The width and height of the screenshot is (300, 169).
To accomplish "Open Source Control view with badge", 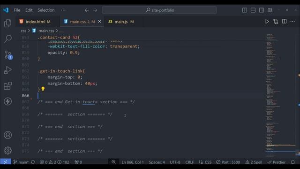I will [x=8, y=55].
